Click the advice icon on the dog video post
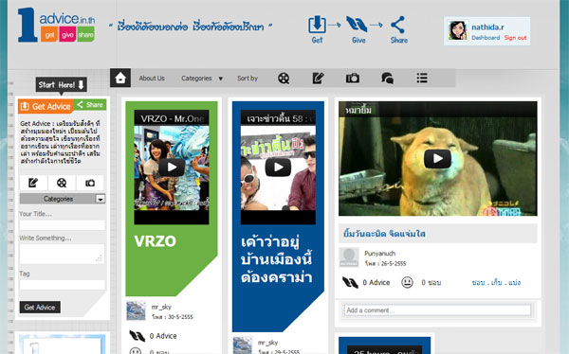The height and width of the screenshot is (354, 569). [350, 282]
